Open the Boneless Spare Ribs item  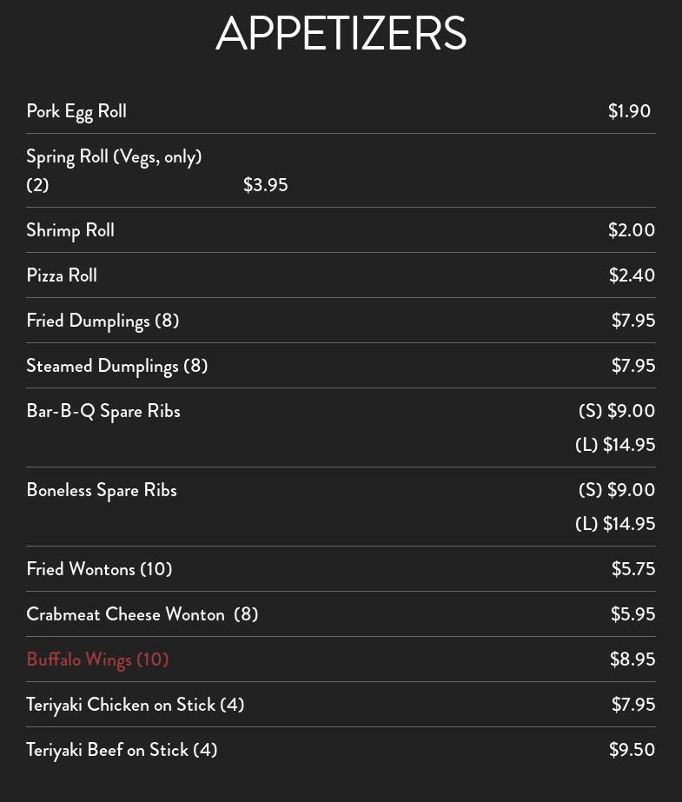[102, 490]
